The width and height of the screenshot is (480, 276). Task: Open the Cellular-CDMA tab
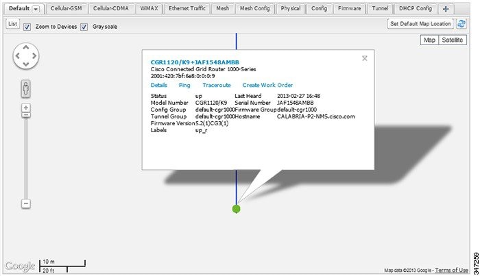(111, 8)
